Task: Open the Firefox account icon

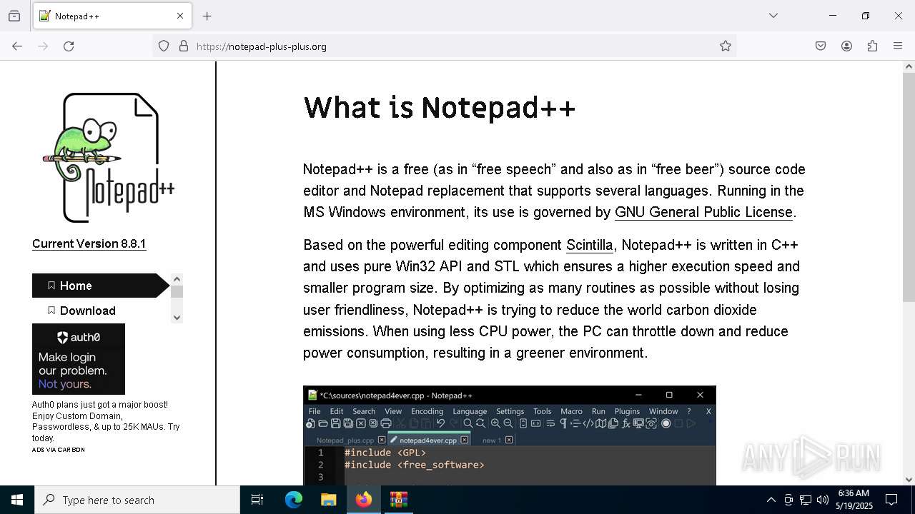Action: (x=846, y=46)
